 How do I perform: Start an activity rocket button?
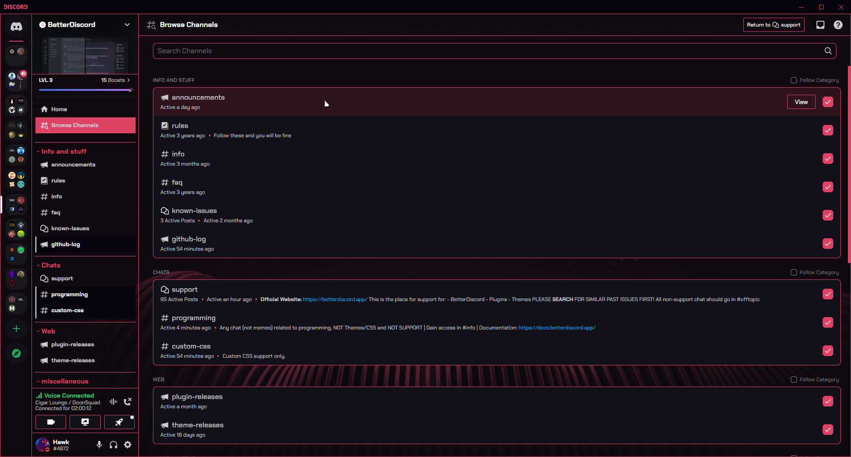[119, 422]
